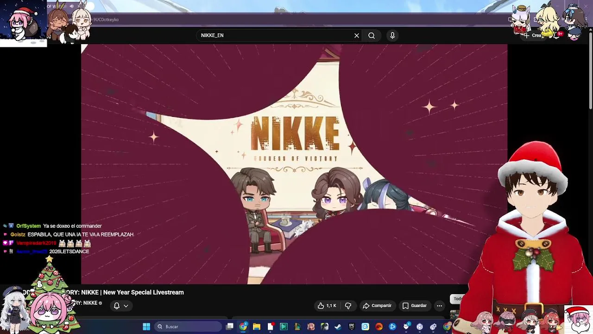Open the white robot-face app with blue badge

point(406,327)
